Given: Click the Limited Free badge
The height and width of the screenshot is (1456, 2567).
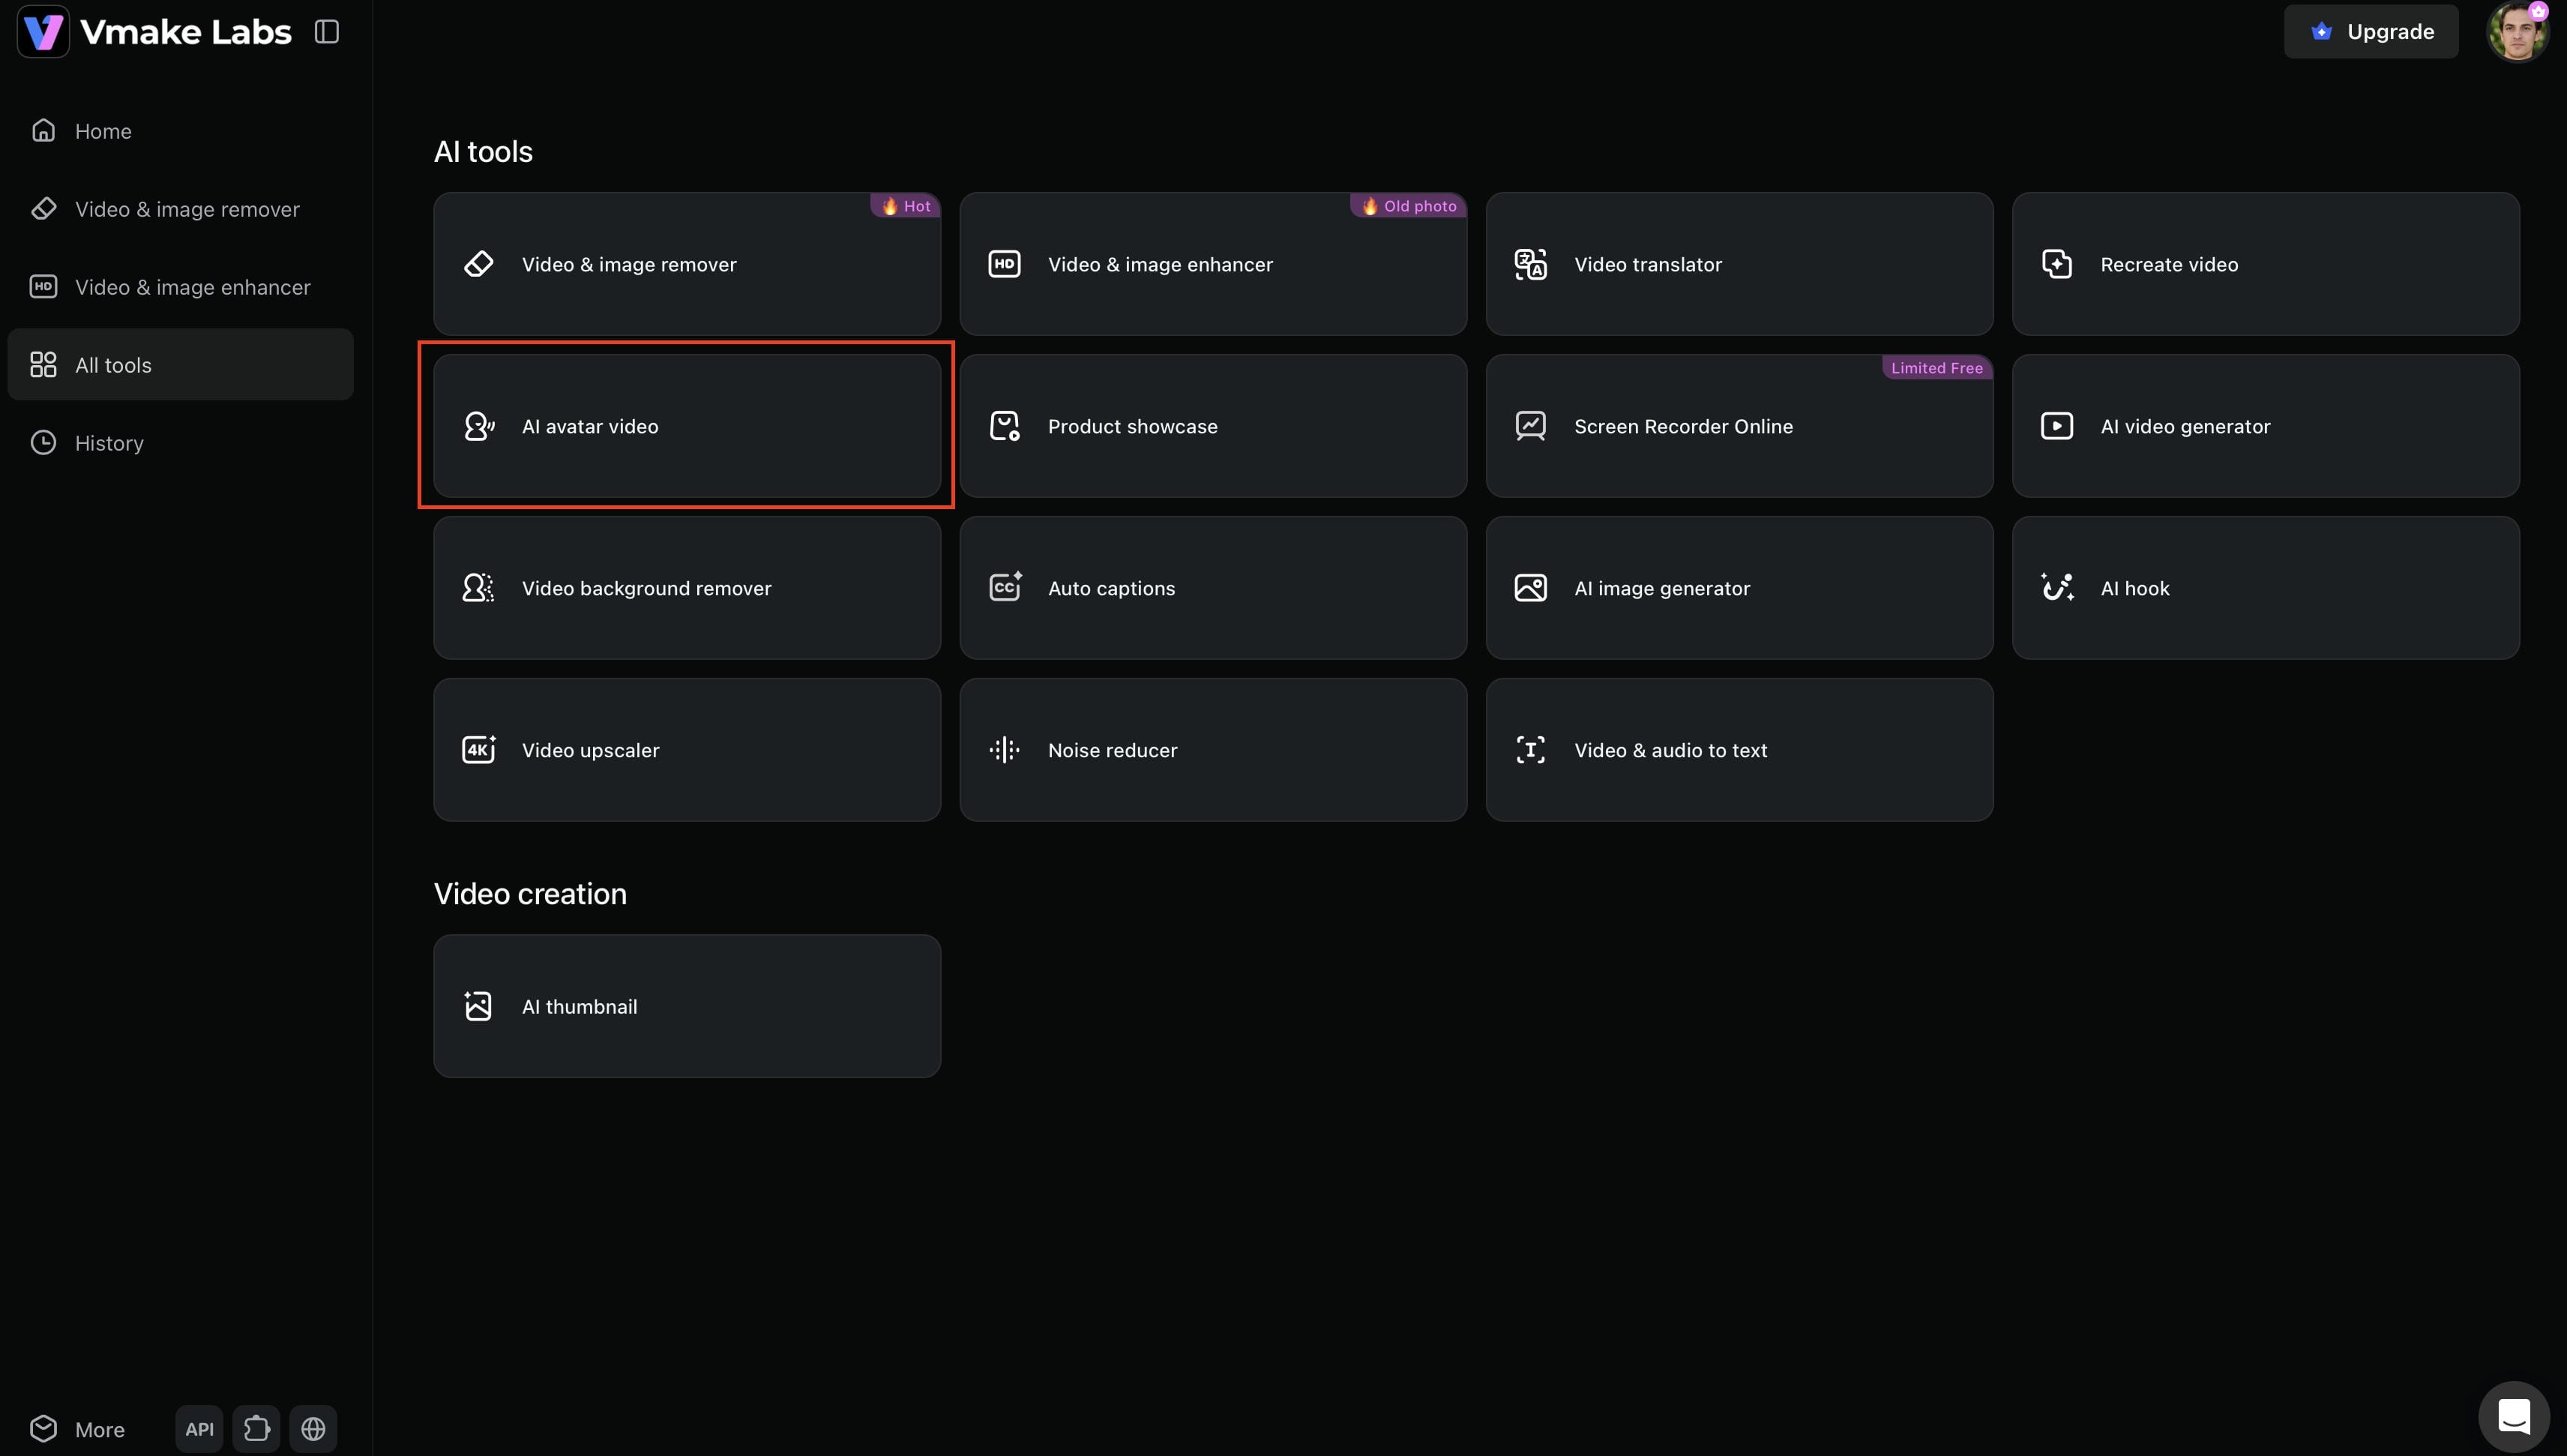Looking at the screenshot, I should pyautogui.click(x=1937, y=368).
